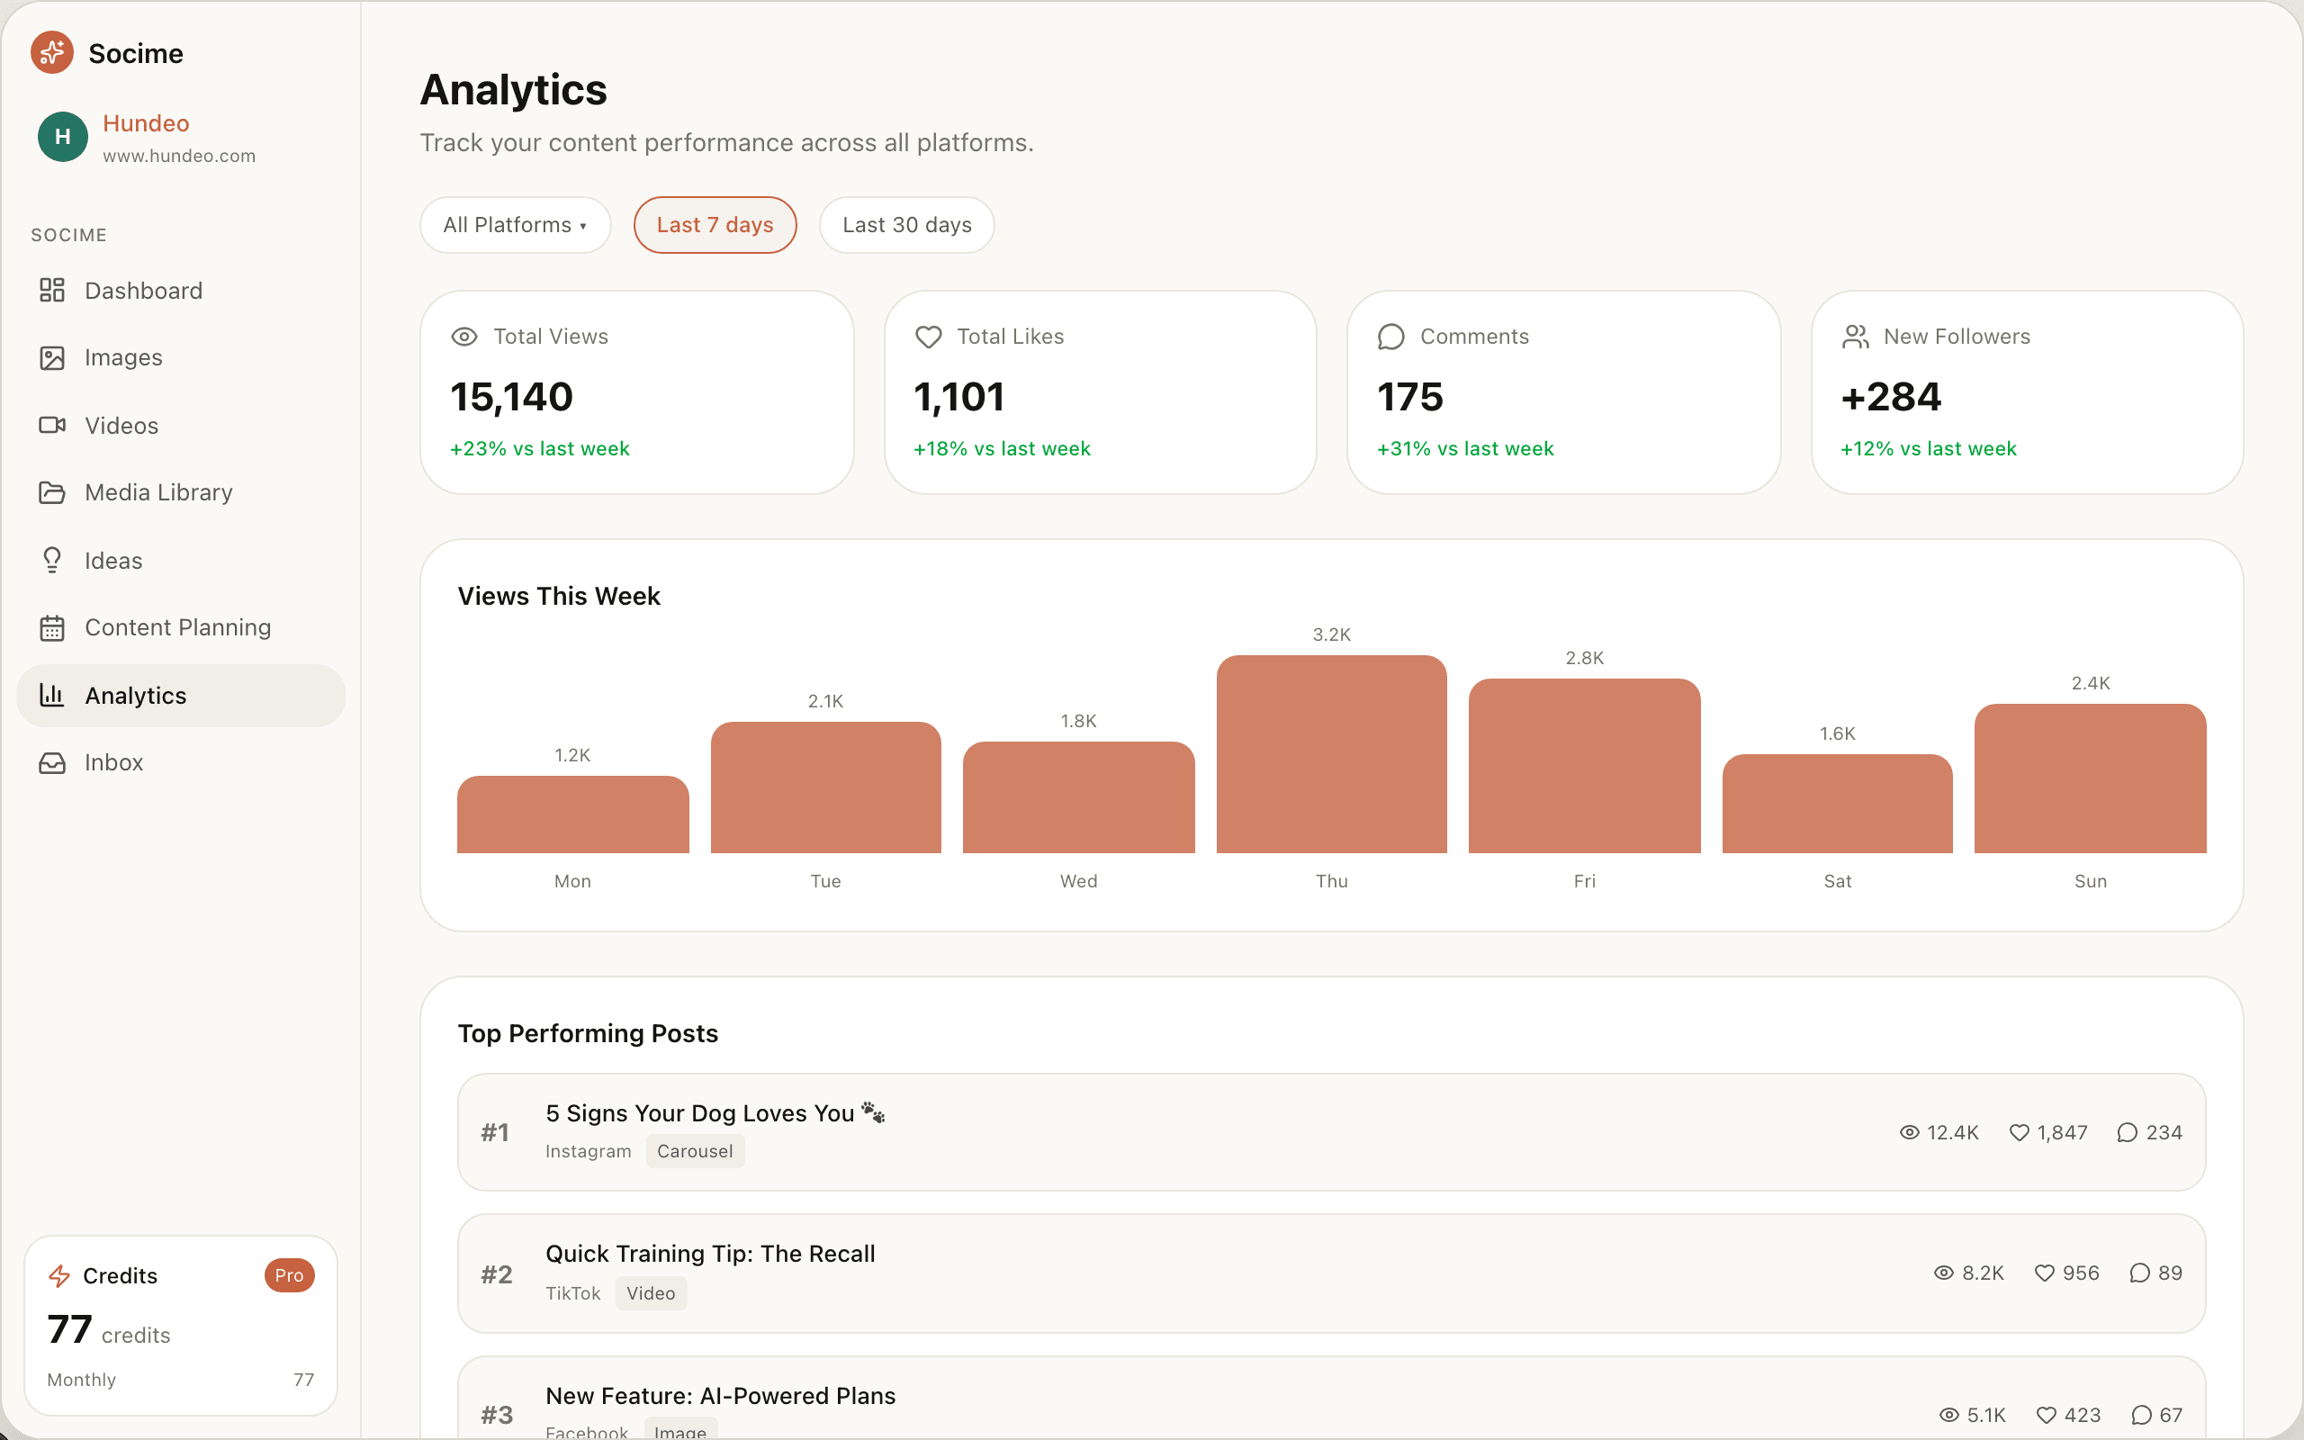Open Content Planning from the sidebar

click(x=177, y=627)
